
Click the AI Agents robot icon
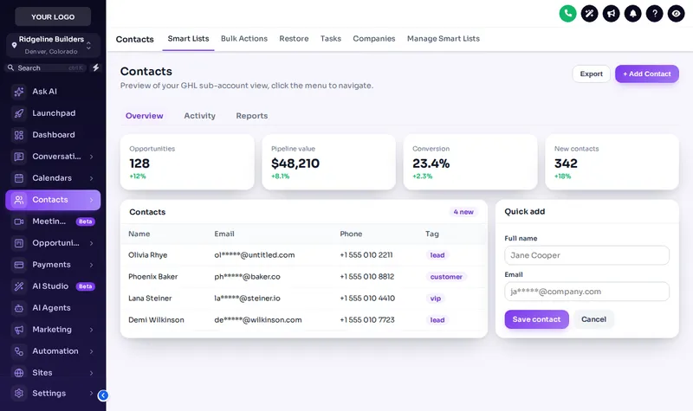(x=19, y=308)
